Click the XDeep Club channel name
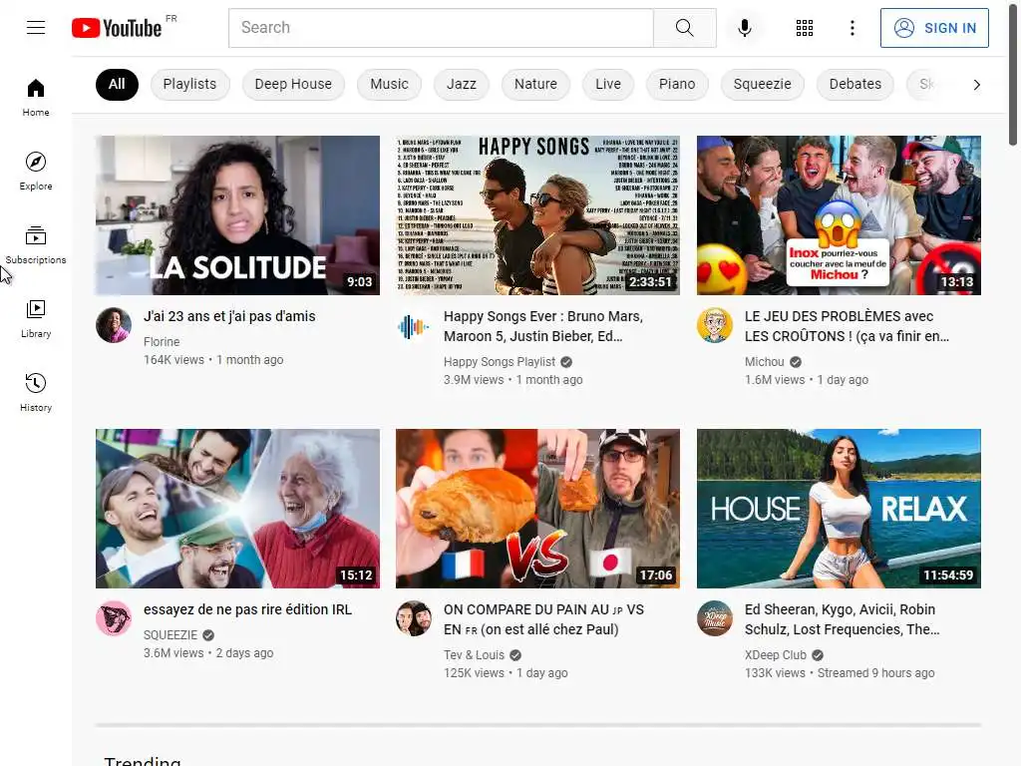This screenshot has height=766, width=1021. (x=776, y=654)
